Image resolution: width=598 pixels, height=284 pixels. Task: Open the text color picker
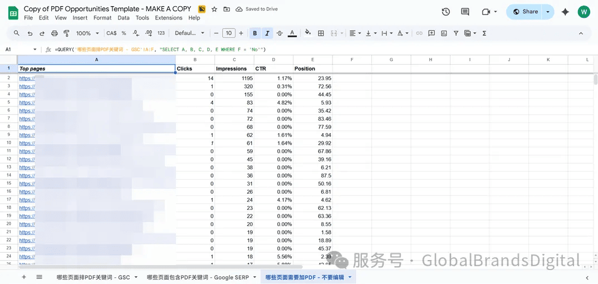point(292,33)
